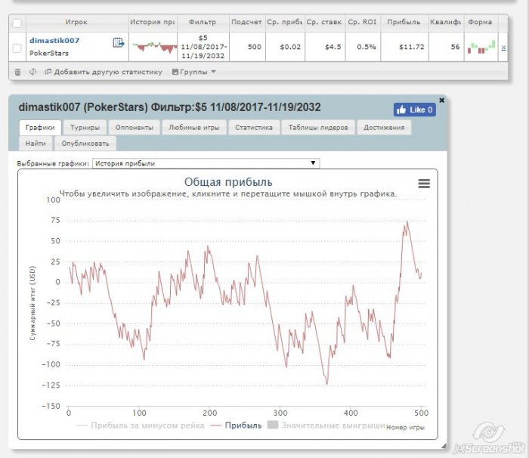Switch to the Найти tab

(x=36, y=144)
